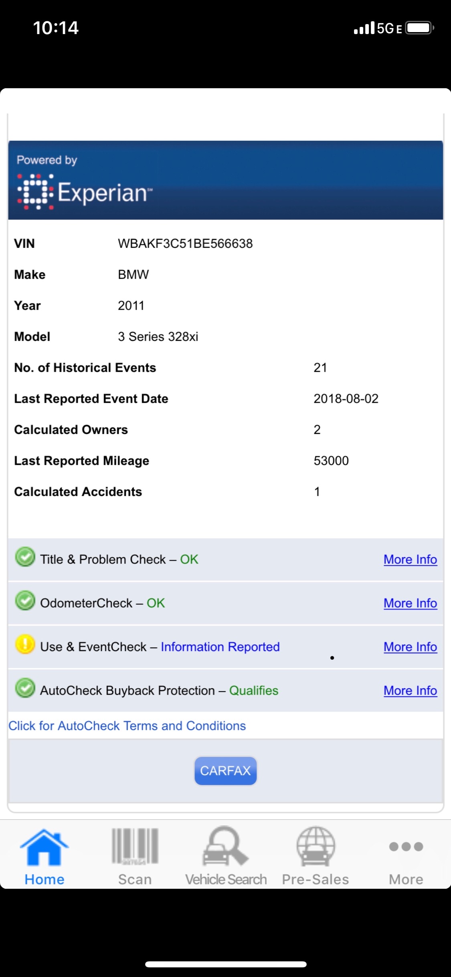Image resolution: width=451 pixels, height=977 pixels.
Task: Tap the yellow warning icon for Use & EventCheck
Action: 25,645
